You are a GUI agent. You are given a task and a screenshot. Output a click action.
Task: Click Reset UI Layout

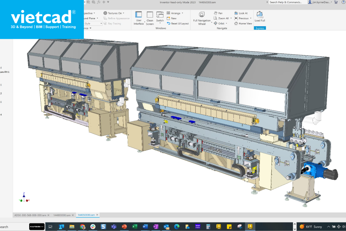178,23
